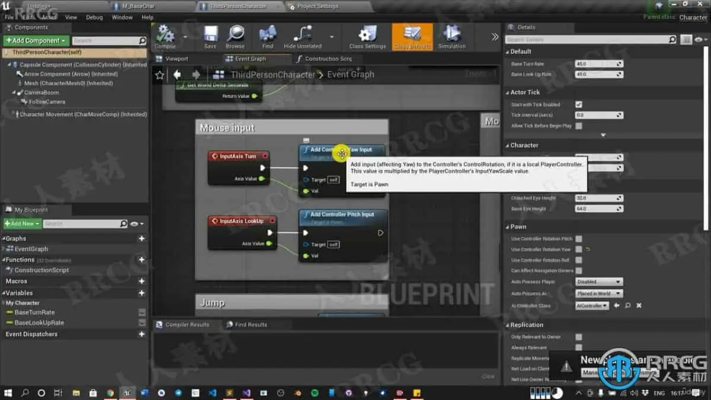The image size is (711, 400).
Task: Enable Use Controller Rotation Yaw
Action: pos(579,249)
